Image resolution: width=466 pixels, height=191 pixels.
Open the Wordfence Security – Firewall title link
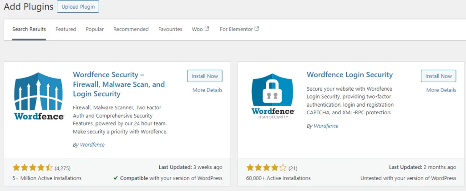click(x=119, y=84)
